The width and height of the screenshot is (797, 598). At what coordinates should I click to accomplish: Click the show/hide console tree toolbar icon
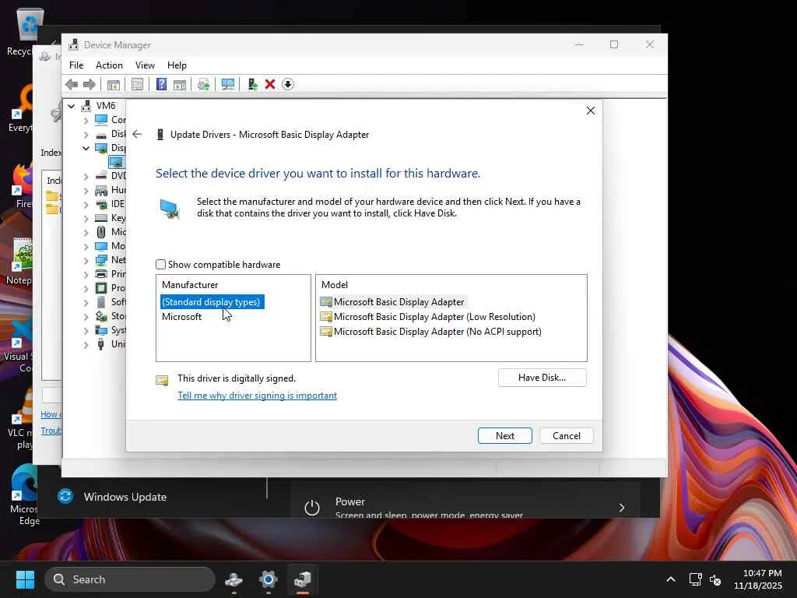[114, 84]
